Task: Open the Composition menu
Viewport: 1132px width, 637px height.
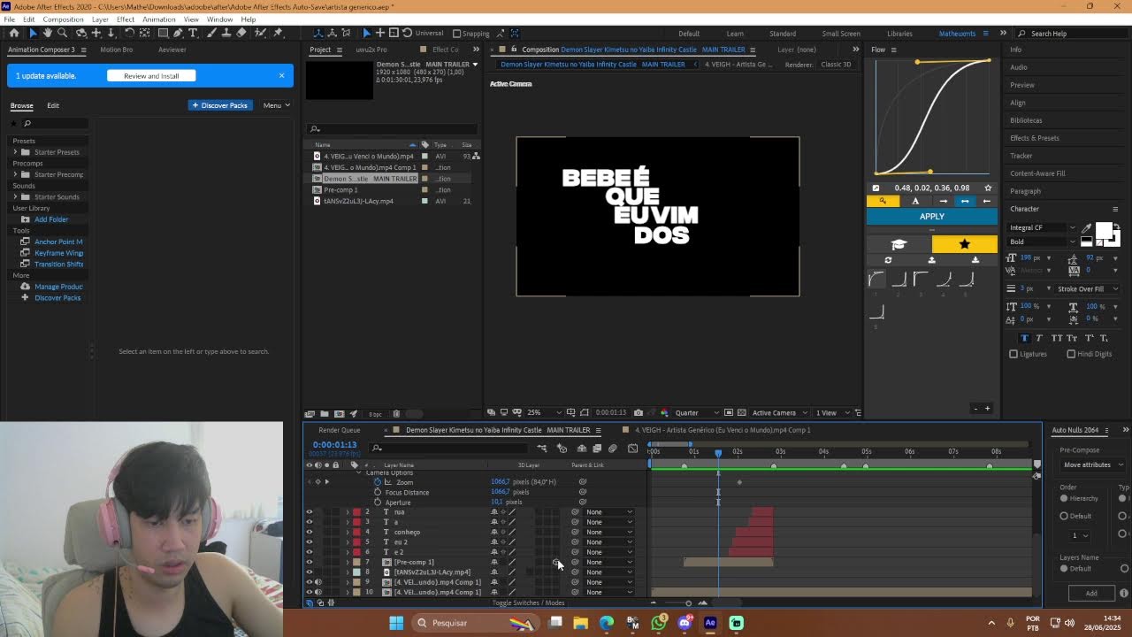Action: click(x=63, y=19)
